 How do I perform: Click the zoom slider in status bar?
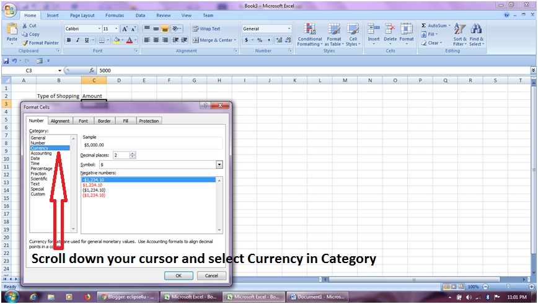(508, 287)
